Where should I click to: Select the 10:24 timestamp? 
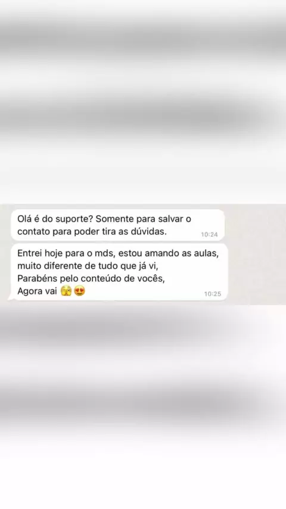[209, 234]
